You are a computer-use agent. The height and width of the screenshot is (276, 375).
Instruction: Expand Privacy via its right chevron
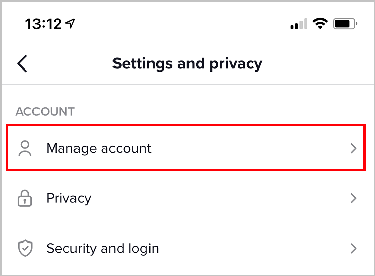point(354,198)
